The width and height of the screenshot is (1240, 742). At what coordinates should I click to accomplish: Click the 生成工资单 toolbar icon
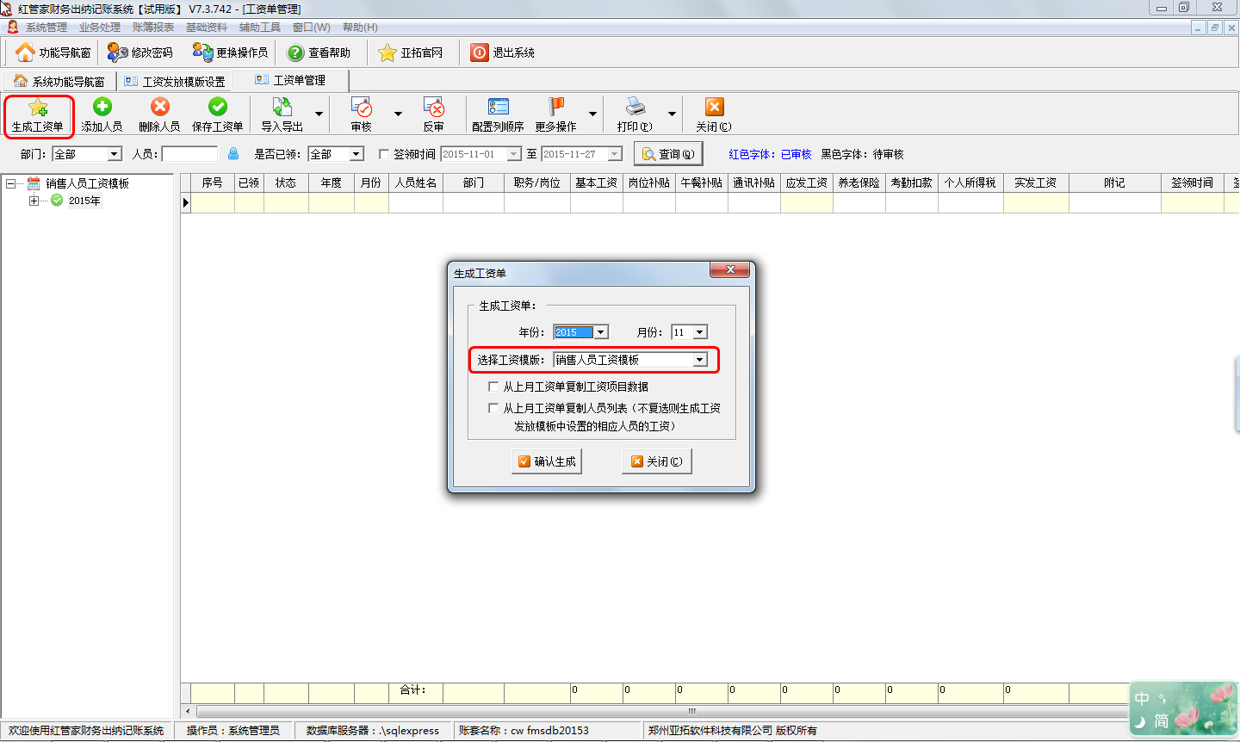pos(38,108)
